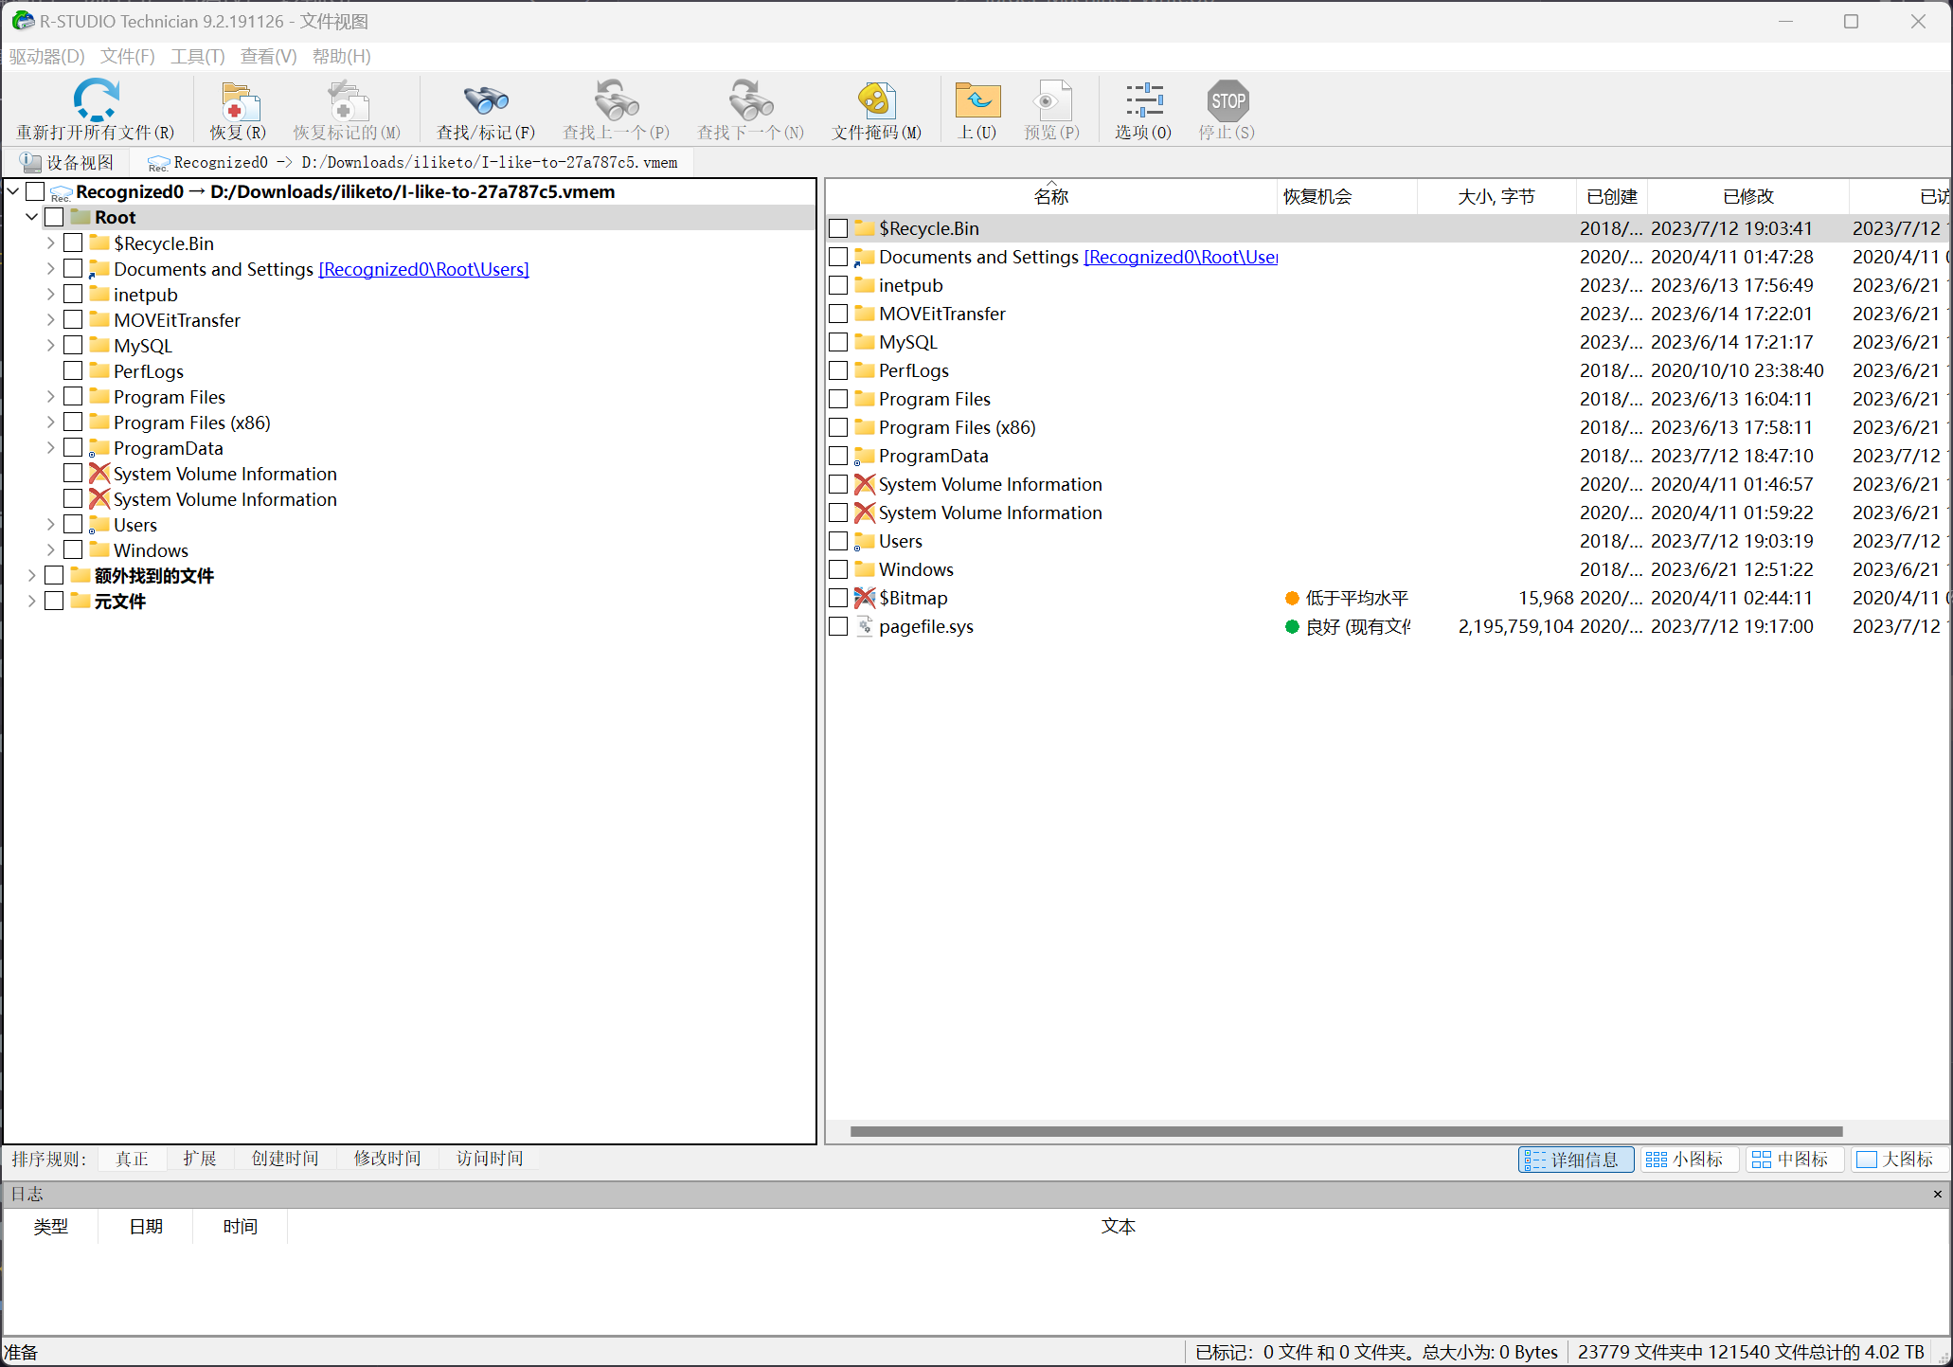The width and height of the screenshot is (1953, 1367).
Task: Expand the MySQL tree node
Action: pos(51,345)
